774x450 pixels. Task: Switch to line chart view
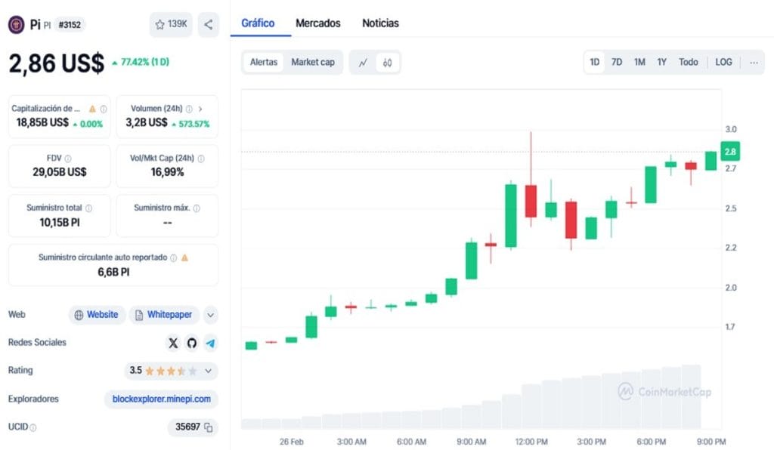(x=363, y=63)
